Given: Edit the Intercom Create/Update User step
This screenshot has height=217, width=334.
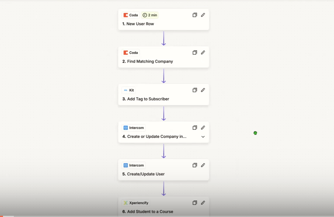Looking at the screenshot, I should (x=203, y=165).
